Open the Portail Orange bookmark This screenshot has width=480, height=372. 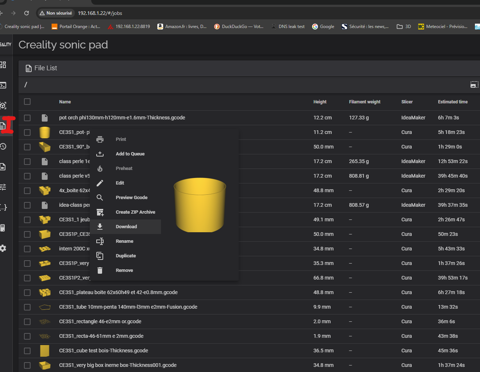pos(76,27)
